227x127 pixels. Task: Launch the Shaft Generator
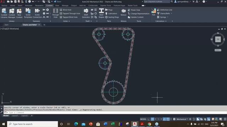click(x=86, y=13)
